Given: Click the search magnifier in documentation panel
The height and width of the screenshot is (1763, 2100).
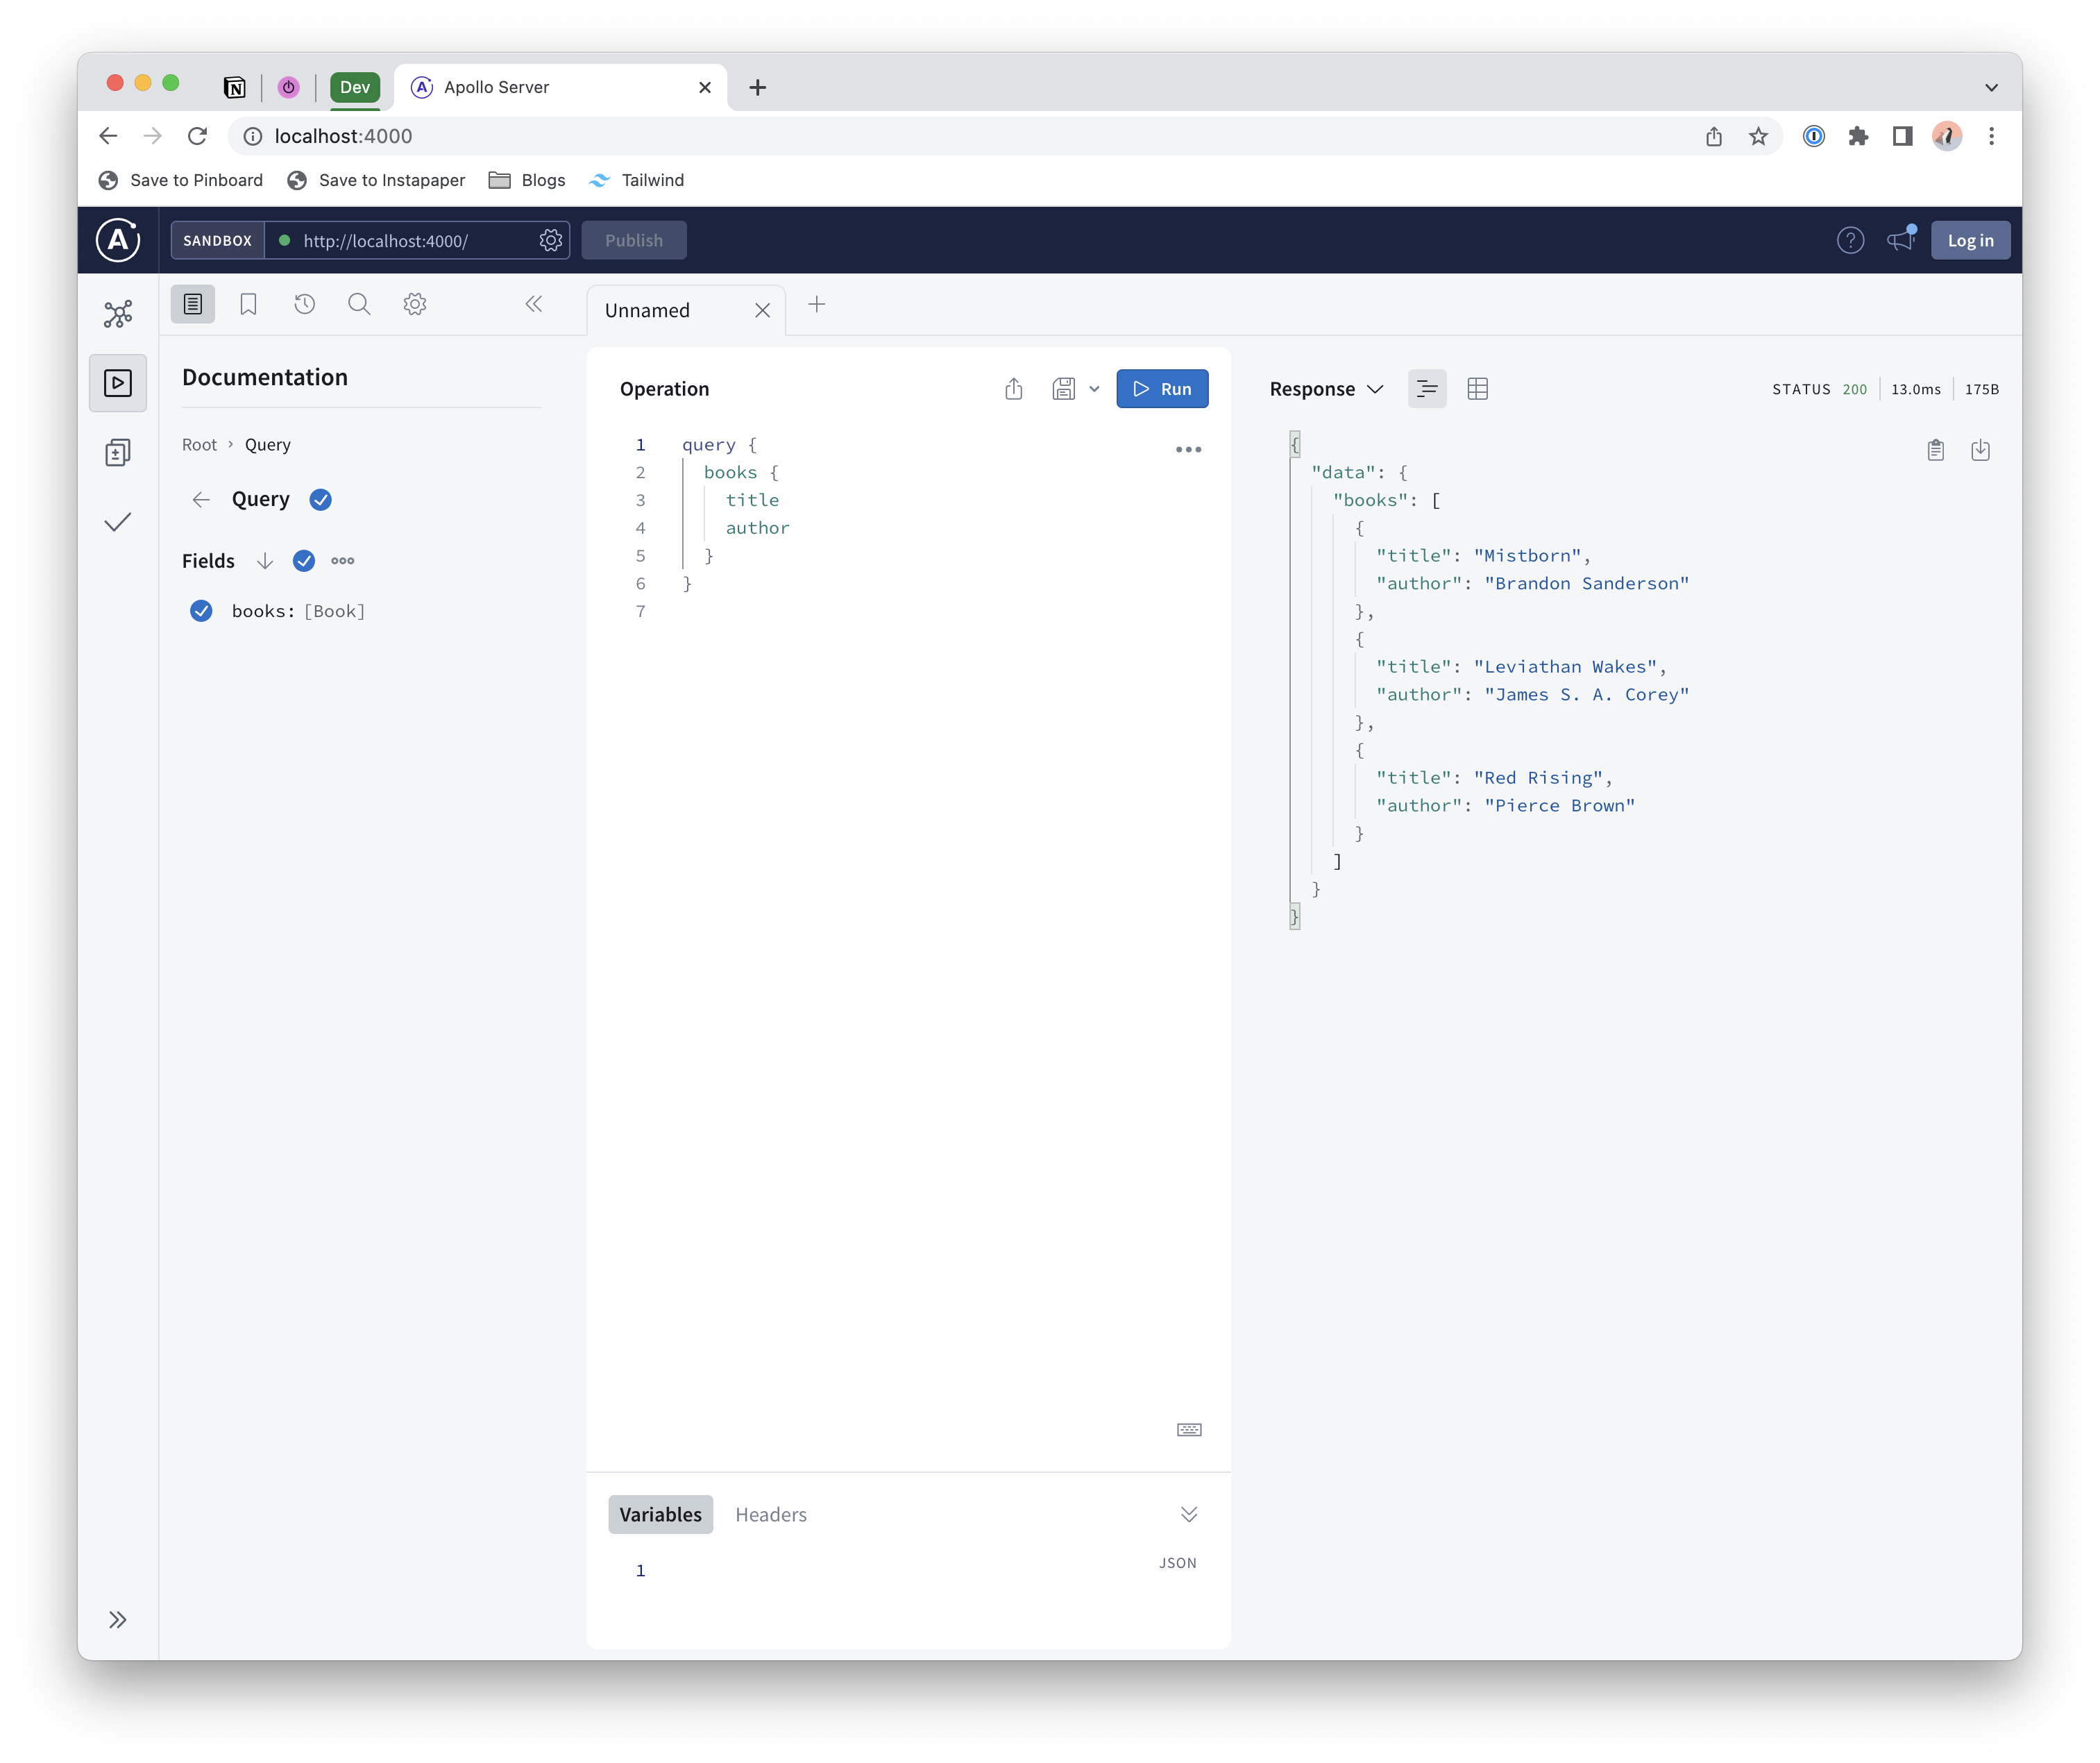Looking at the screenshot, I should (359, 304).
